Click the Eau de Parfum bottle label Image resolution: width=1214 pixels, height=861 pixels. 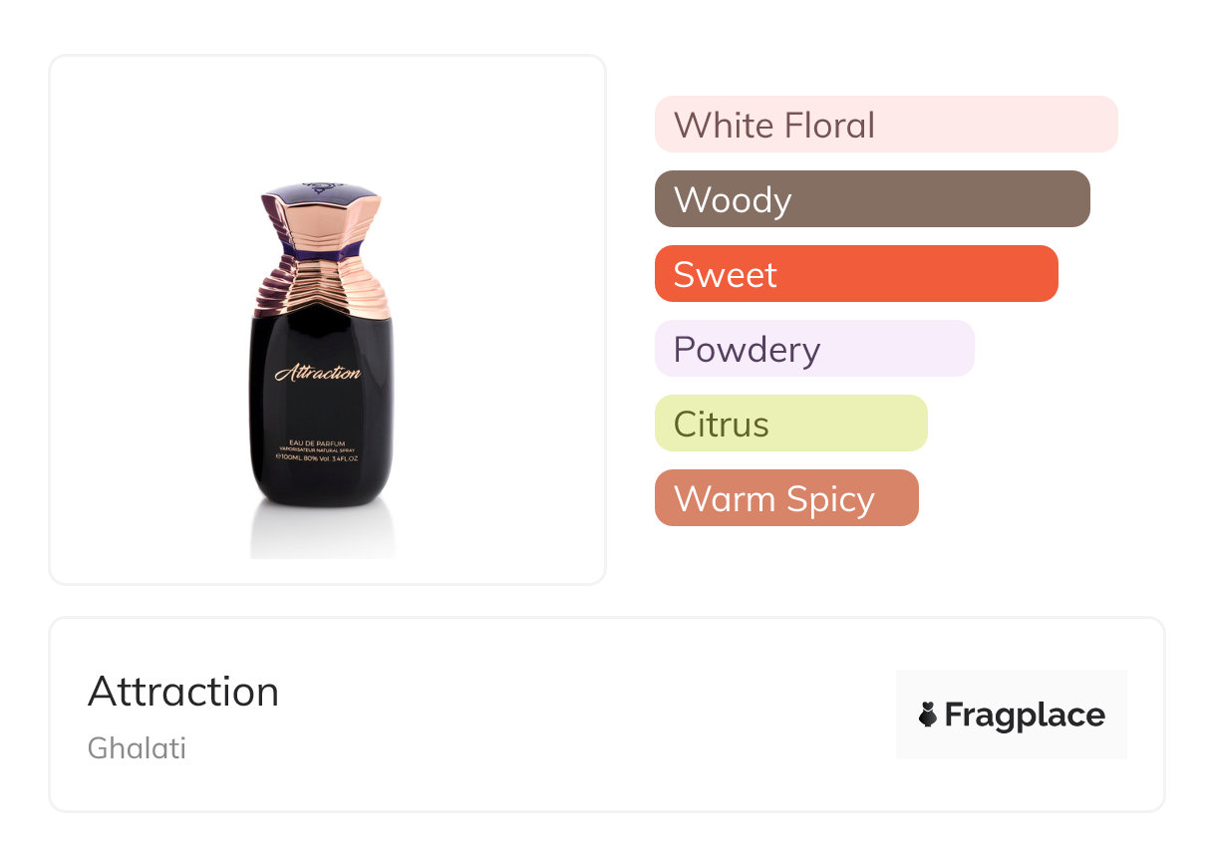[319, 441]
